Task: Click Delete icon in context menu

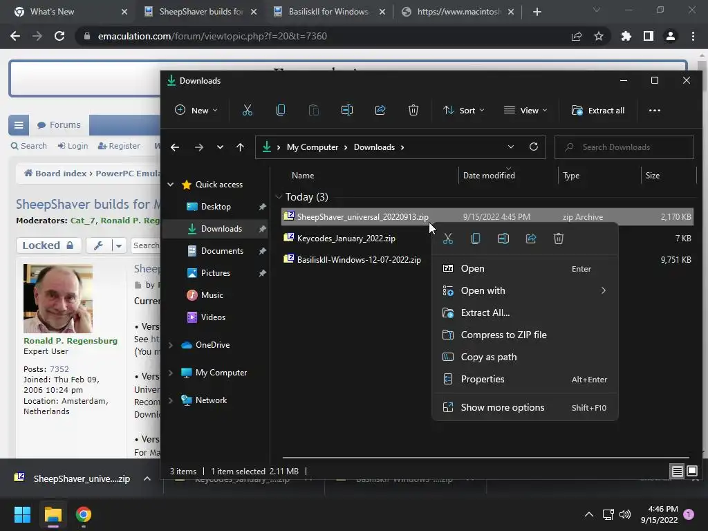Action: point(559,239)
